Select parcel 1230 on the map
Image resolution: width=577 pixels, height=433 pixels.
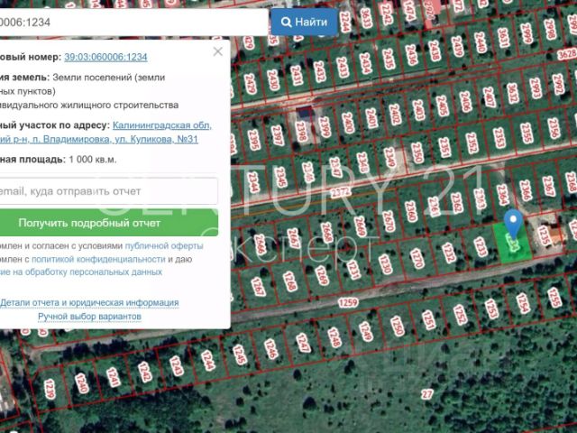click(x=385, y=264)
